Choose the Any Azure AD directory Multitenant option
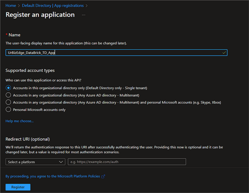This screenshot has width=249, height=193. point(8,95)
